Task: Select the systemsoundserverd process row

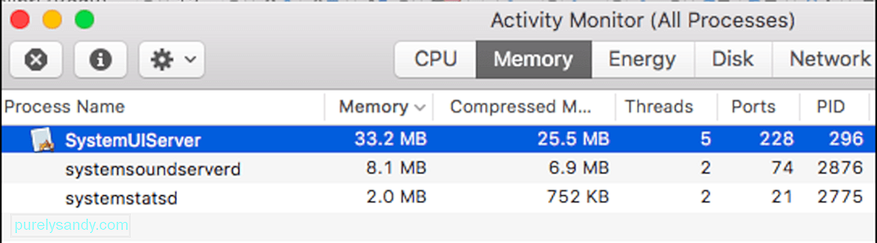Action: point(438,169)
